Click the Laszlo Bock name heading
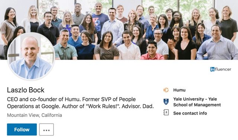The width and height of the screenshot is (238, 140). tap(26, 90)
